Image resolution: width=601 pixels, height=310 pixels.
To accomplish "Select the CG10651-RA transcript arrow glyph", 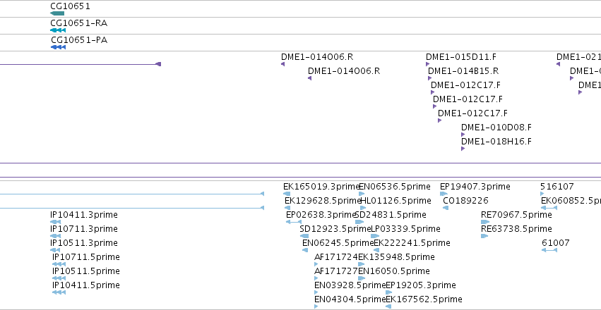I will pos(58,30).
